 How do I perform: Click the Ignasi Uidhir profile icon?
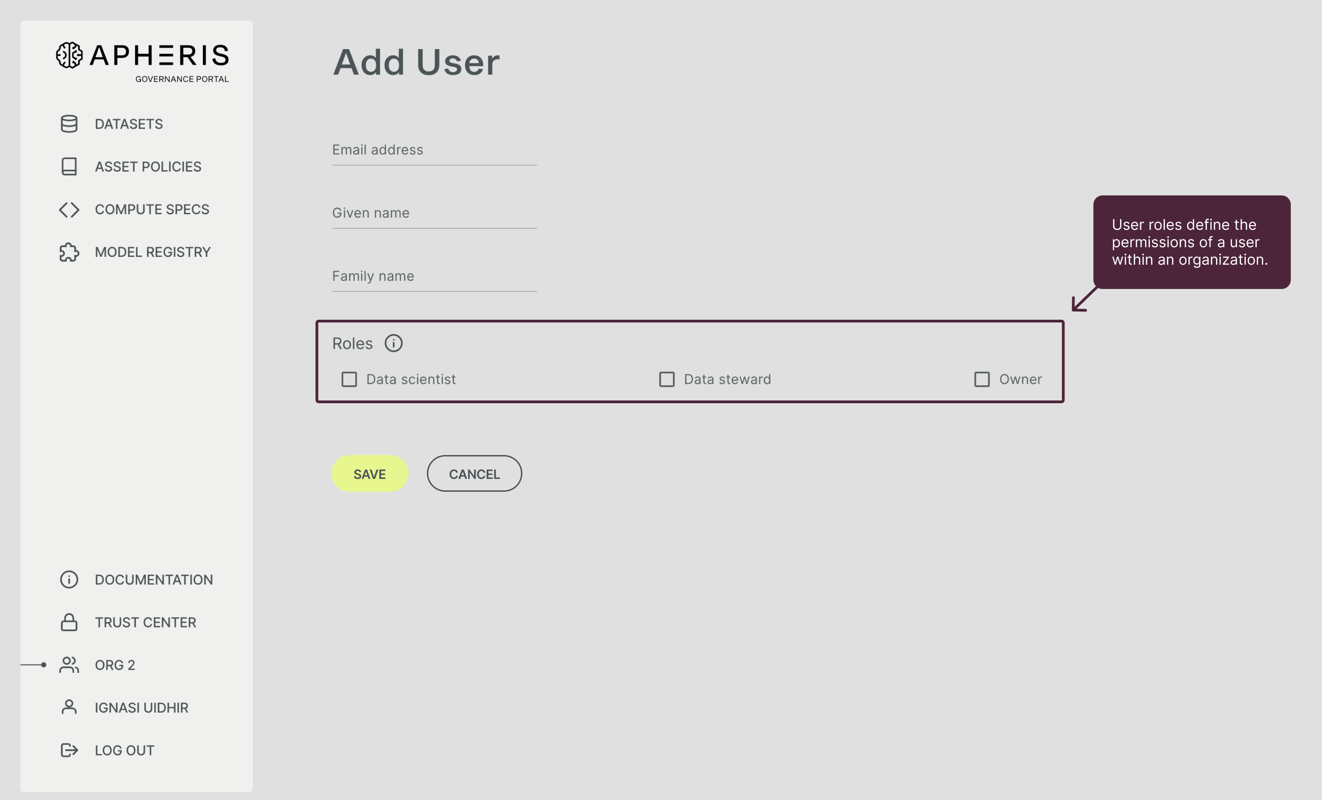pos(69,707)
